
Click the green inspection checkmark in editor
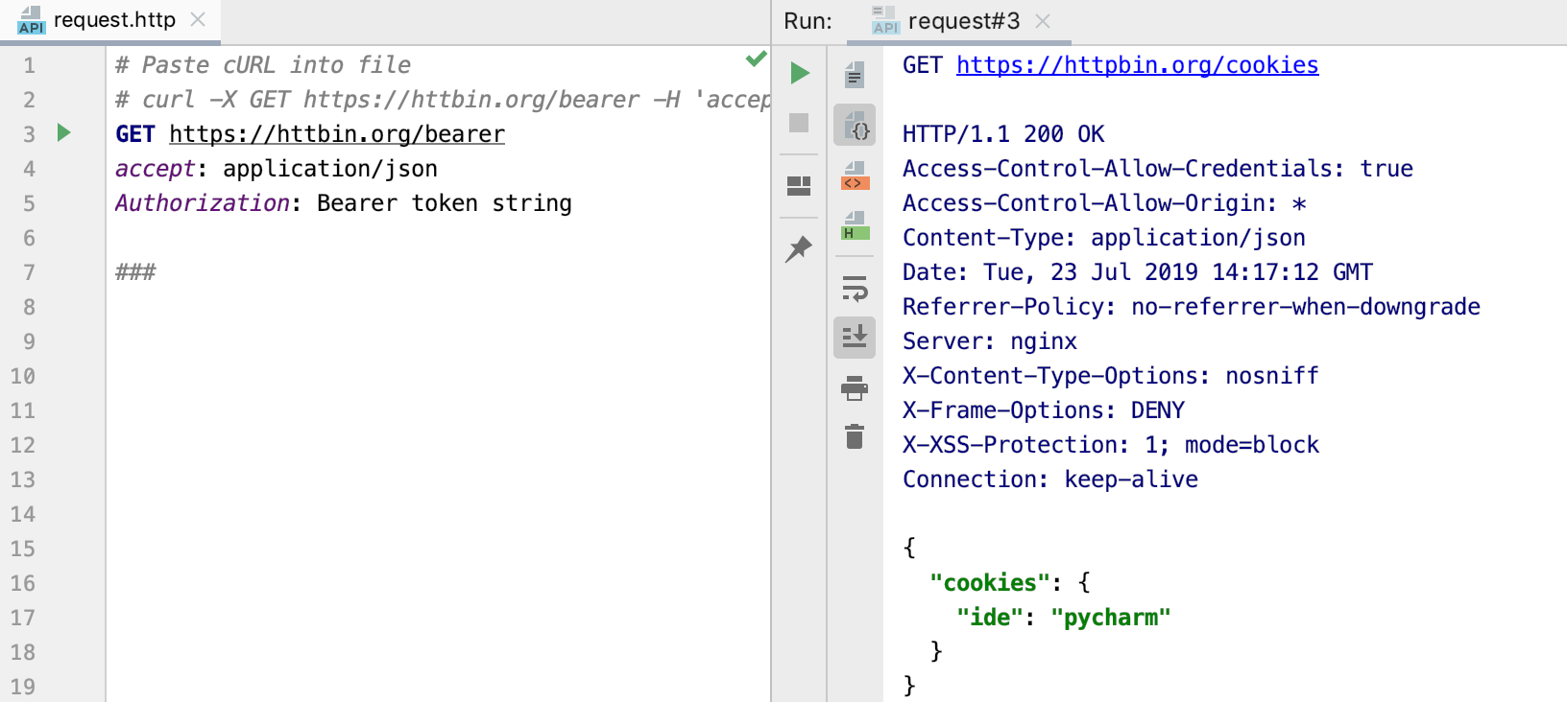click(756, 59)
